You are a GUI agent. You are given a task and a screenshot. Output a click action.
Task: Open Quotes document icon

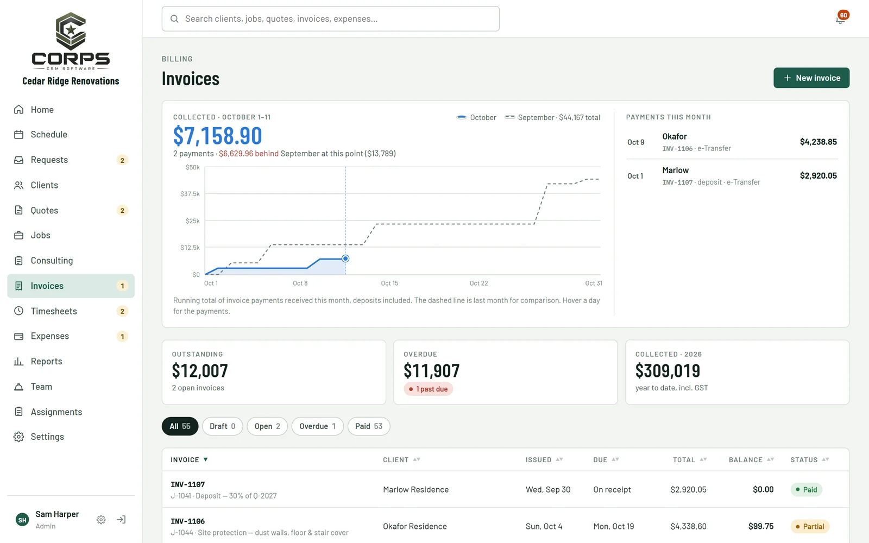pyautogui.click(x=18, y=210)
